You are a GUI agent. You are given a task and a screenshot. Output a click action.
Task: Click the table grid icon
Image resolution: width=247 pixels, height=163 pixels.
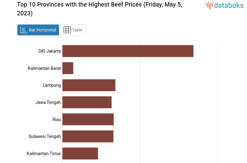[x=67, y=30]
